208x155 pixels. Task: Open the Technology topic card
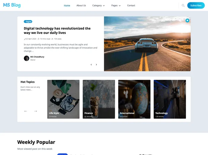coord(170,99)
